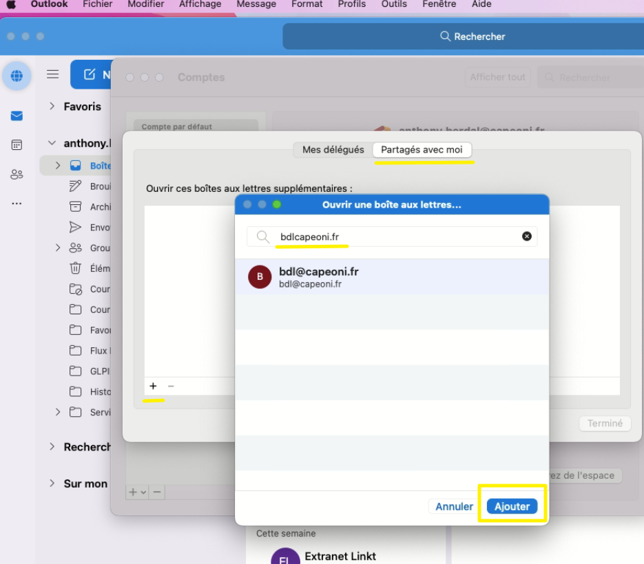Open the junk mail folder icon

pyautogui.click(x=76, y=289)
